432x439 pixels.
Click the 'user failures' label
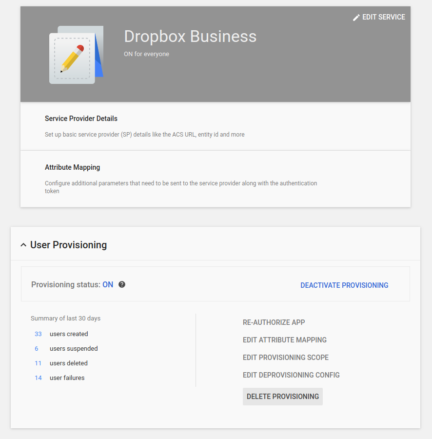(x=67, y=378)
